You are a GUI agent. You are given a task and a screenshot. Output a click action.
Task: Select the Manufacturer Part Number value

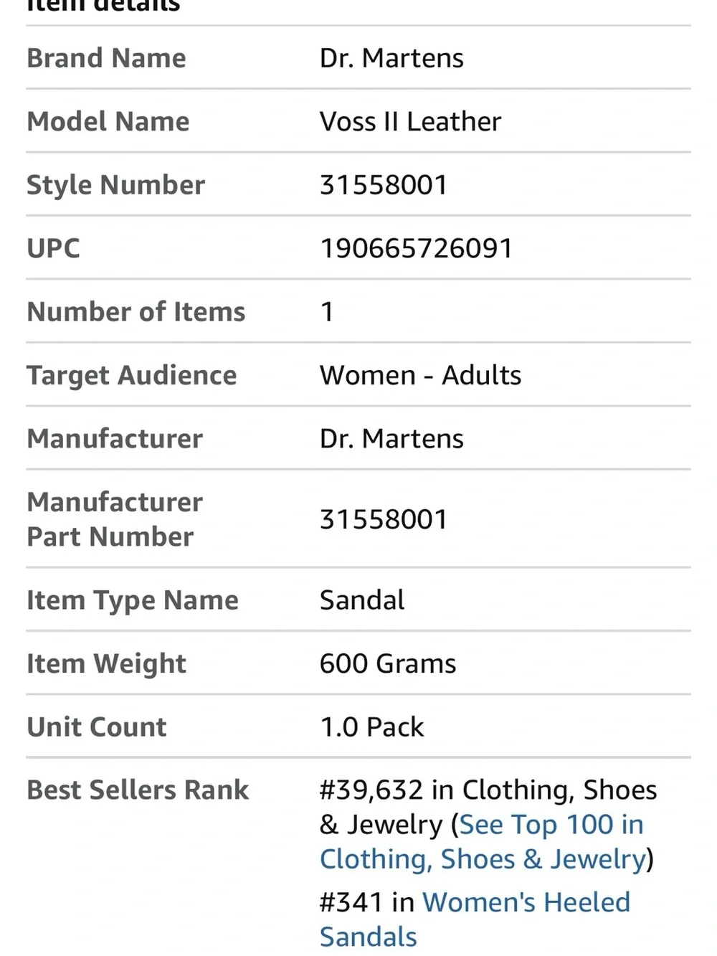384,519
